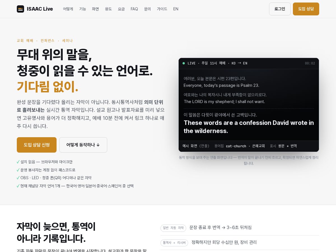
Task: Click the cat-church glossary label
Action: coord(236,146)
